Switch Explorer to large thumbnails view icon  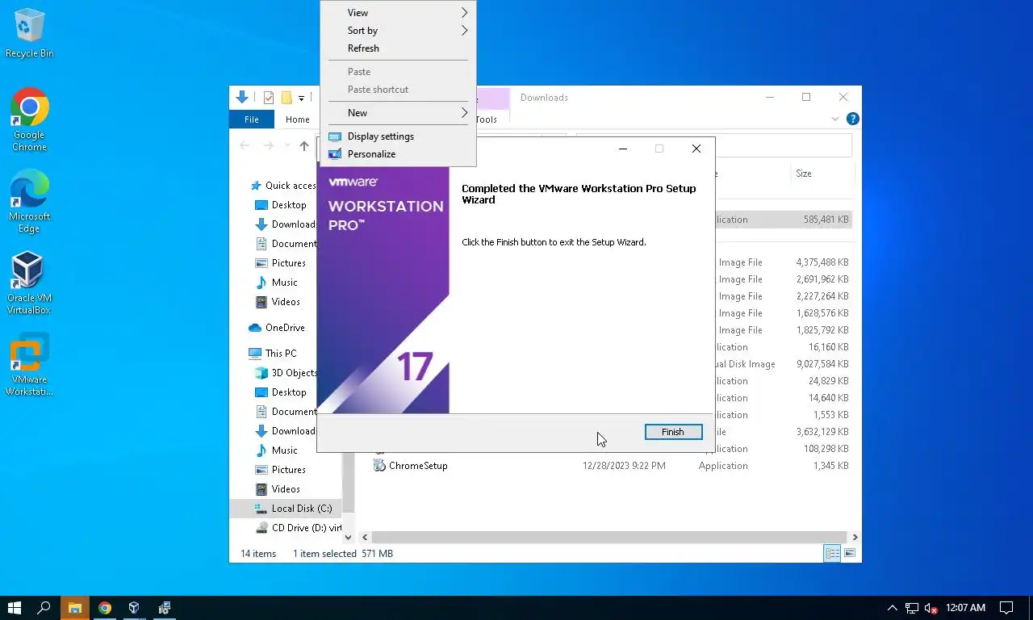tap(848, 554)
